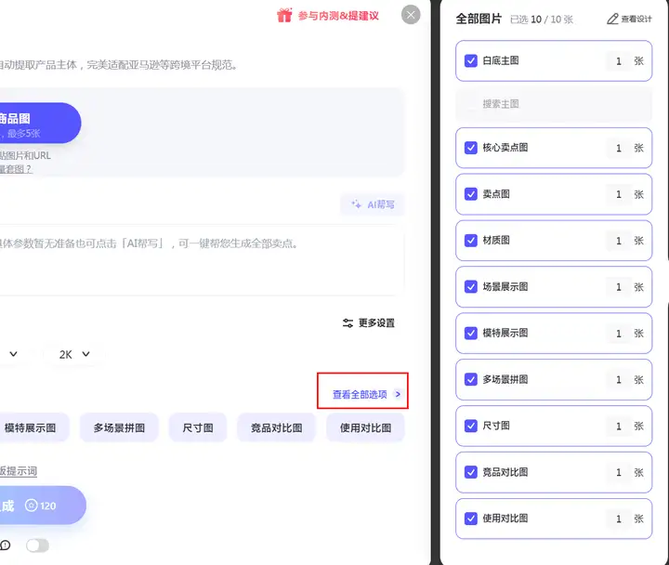This screenshot has width=669, height=565.
Task: Edit quantity field for 尺寸图
Action: click(619, 426)
